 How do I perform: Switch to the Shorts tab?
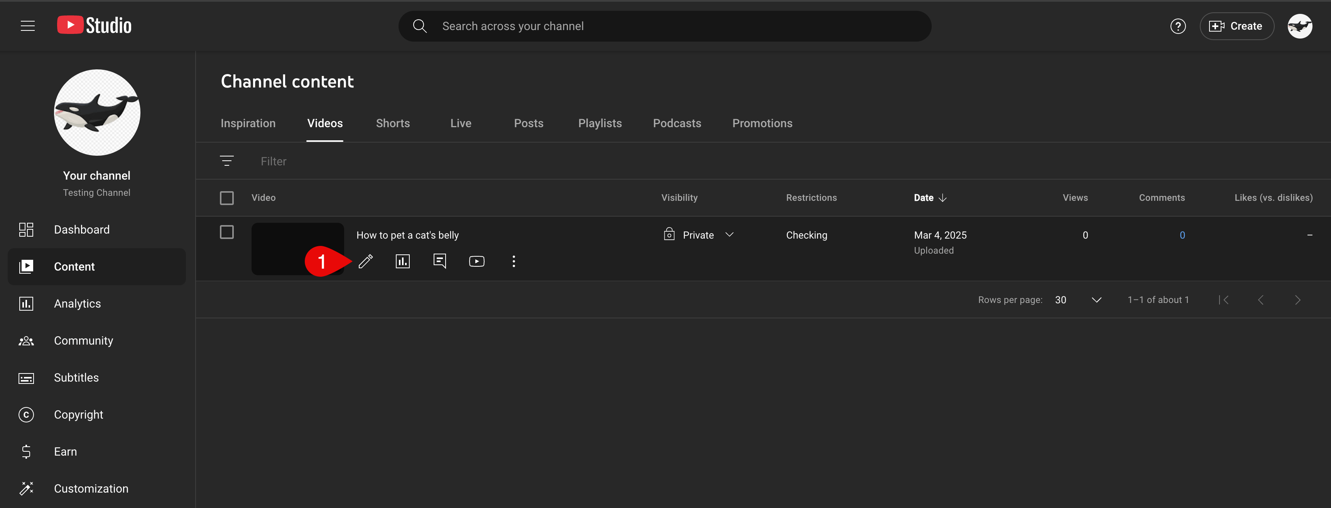click(393, 123)
